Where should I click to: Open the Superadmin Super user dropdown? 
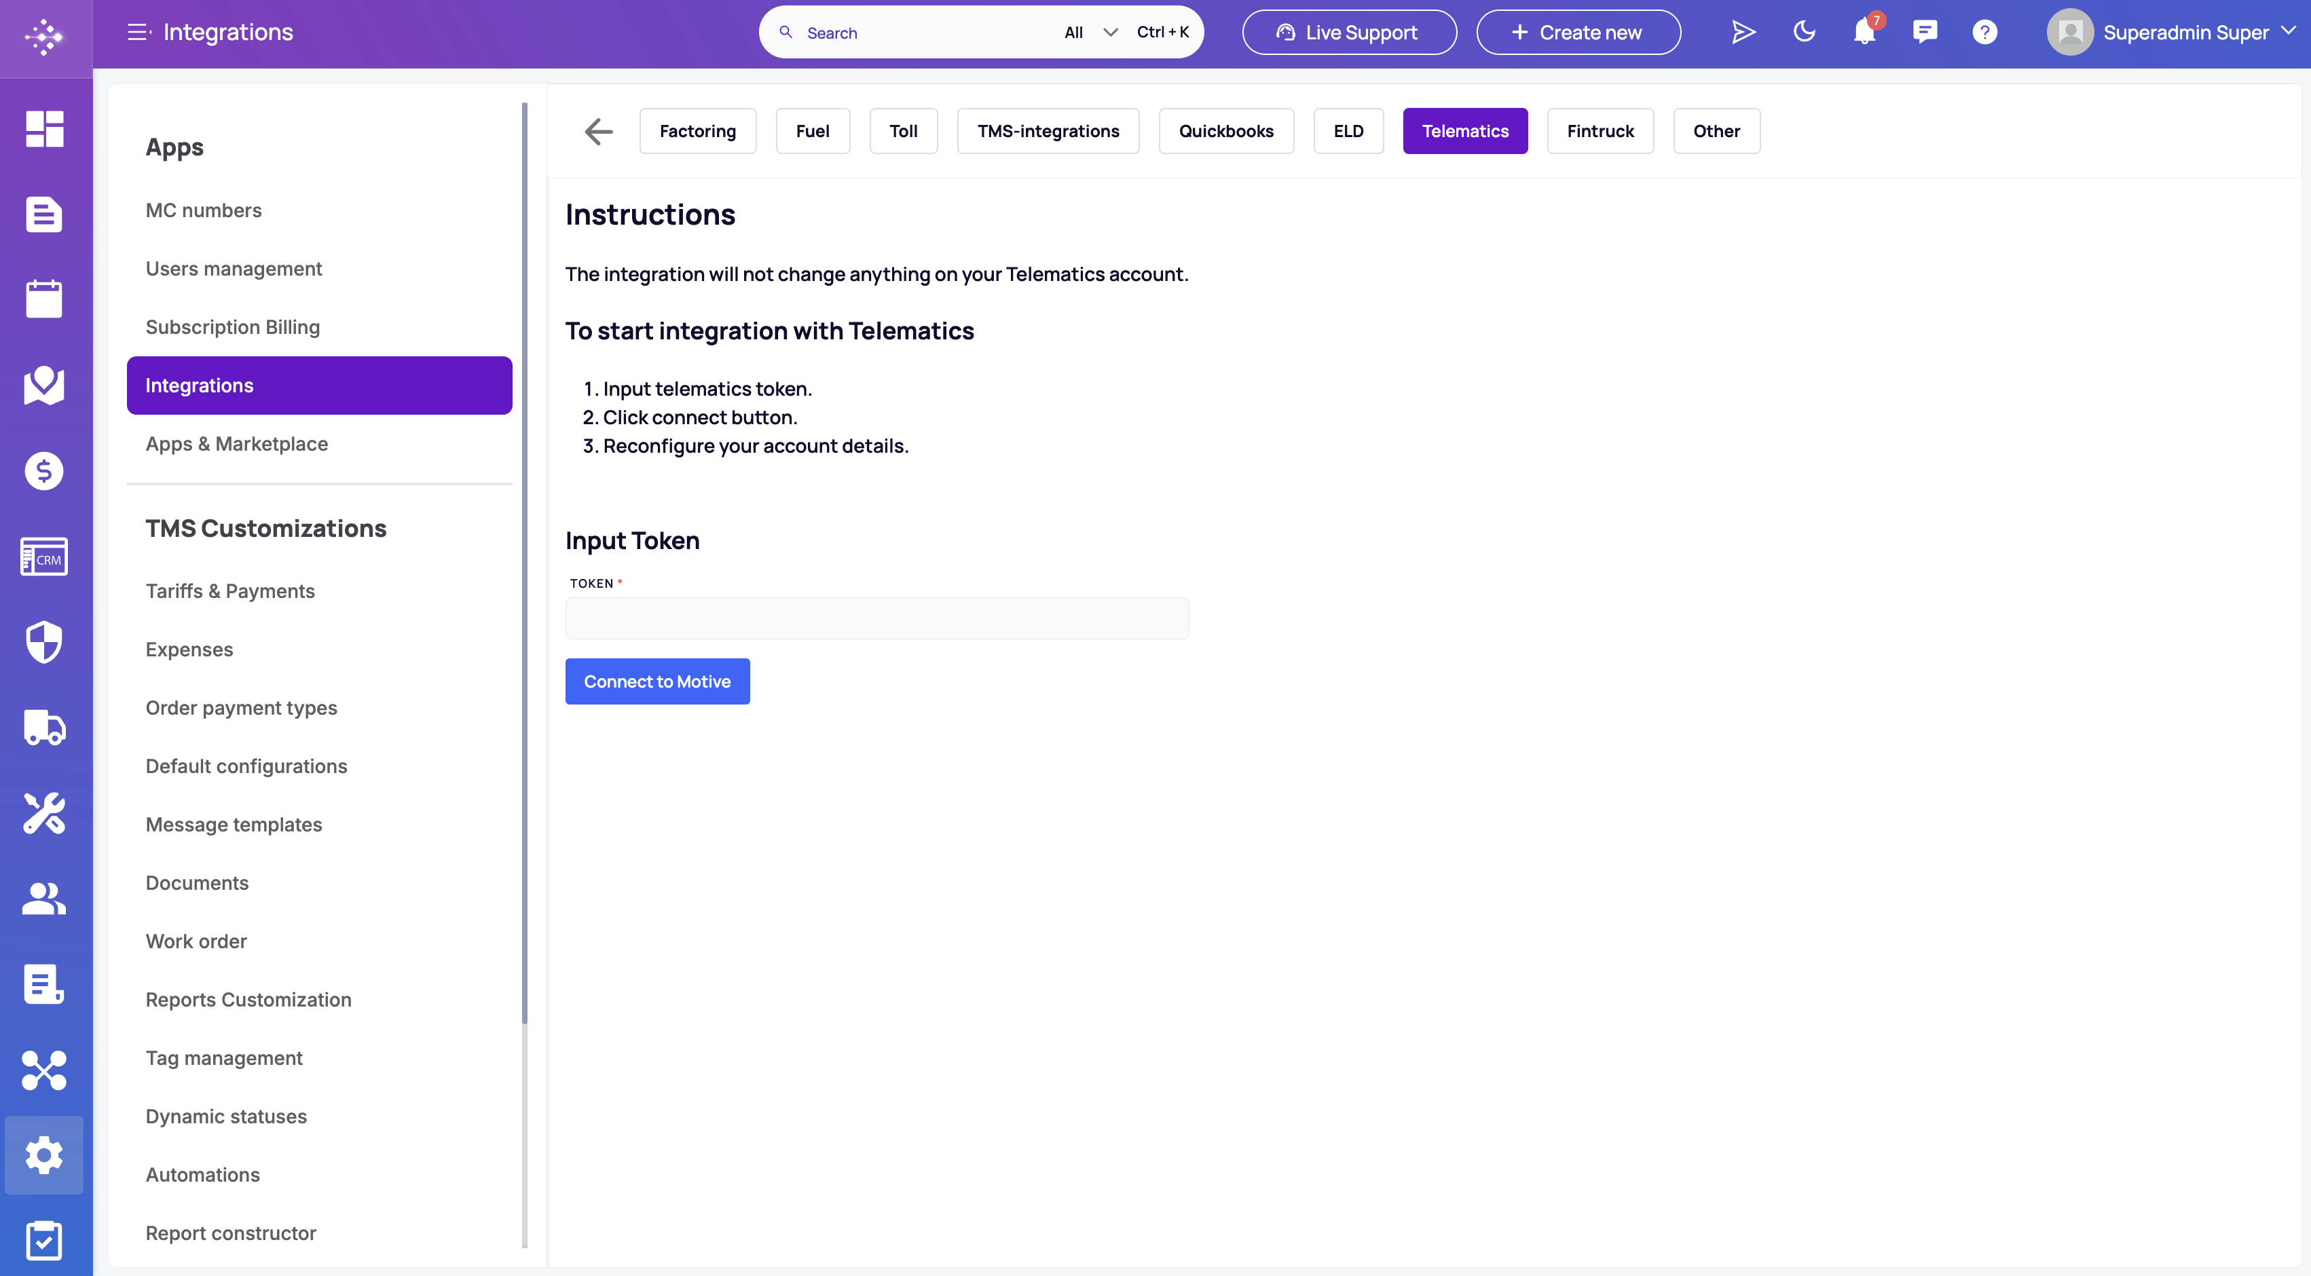point(2172,33)
